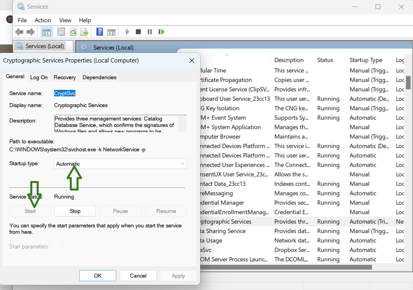The image size is (413, 290).
Task: Expand the Startup type dropdown
Action: 120,164
